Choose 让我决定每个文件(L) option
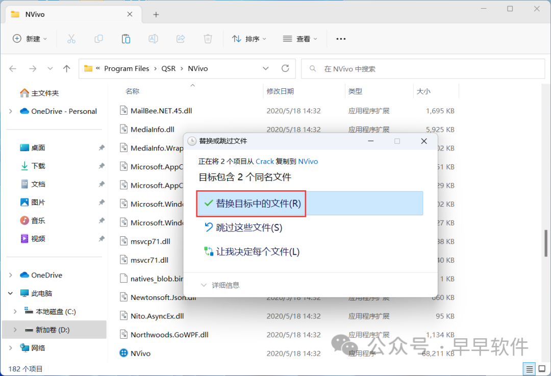Screen dimensions: 551x376 [252, 252]
